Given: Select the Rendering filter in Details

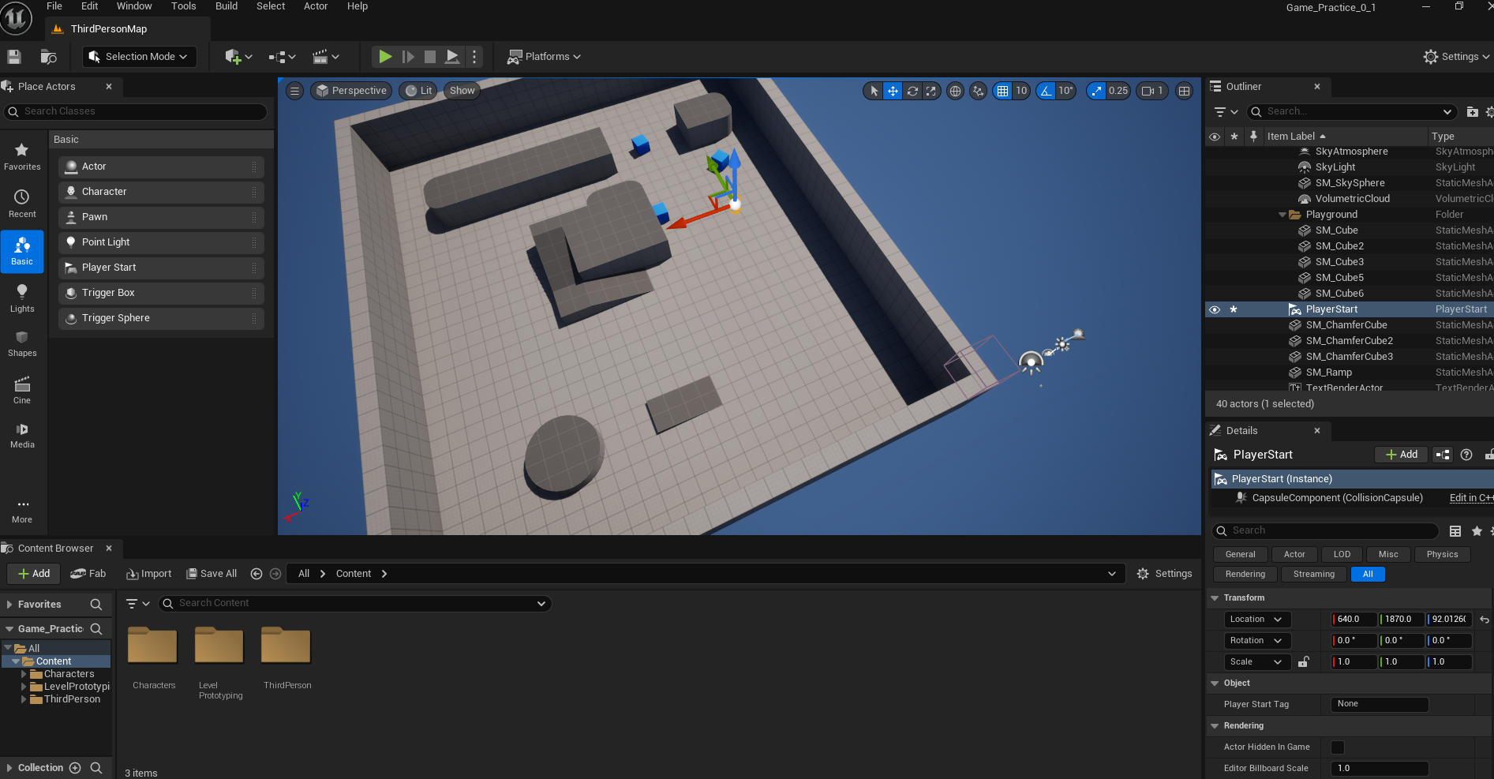Looking at the screenshot, I should tap(1245, 575).
